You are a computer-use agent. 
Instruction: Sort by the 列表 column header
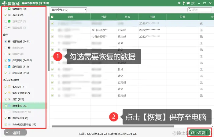pyautogui.click(x=104, y=17)
